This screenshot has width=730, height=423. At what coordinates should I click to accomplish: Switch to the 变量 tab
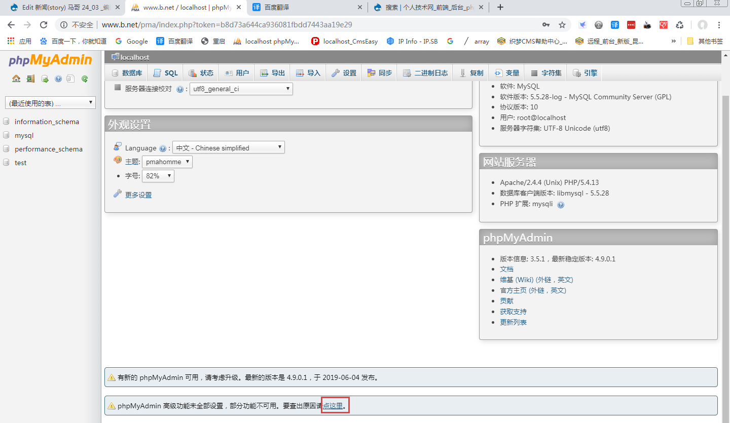click(507, 73)
